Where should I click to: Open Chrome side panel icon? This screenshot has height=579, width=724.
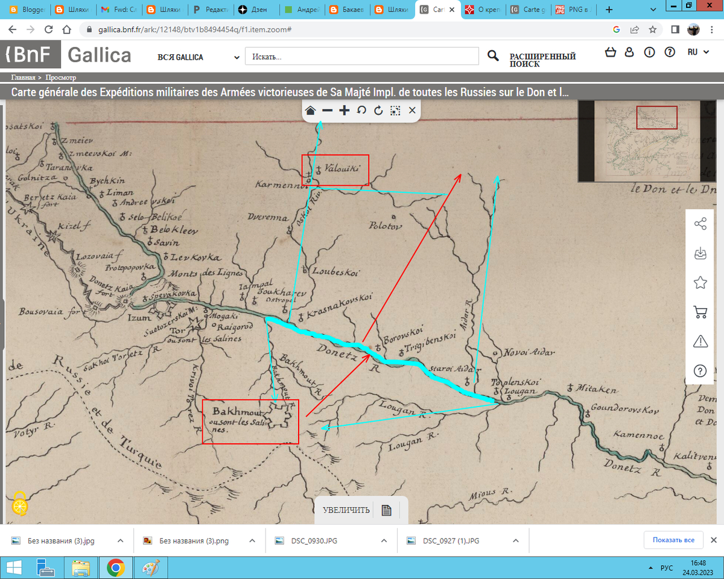(675, 29)
